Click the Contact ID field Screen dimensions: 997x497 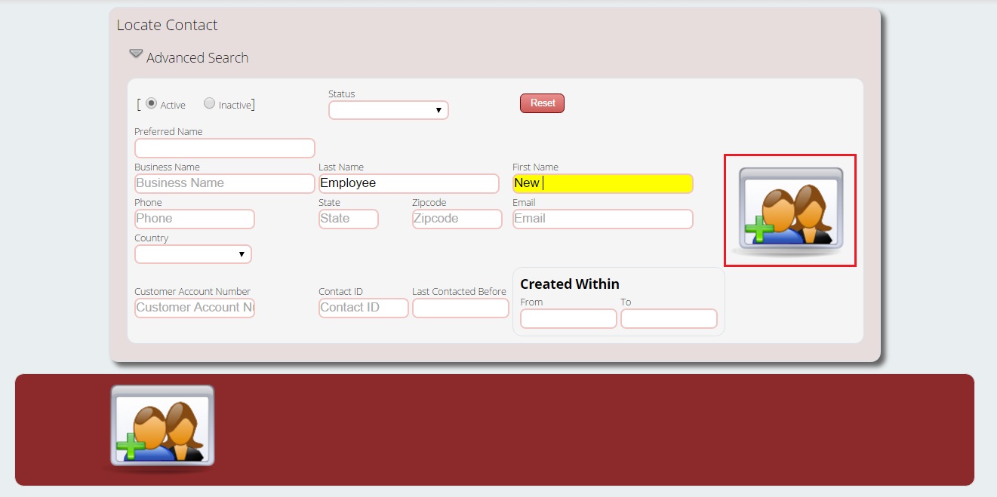pos(363,308)
